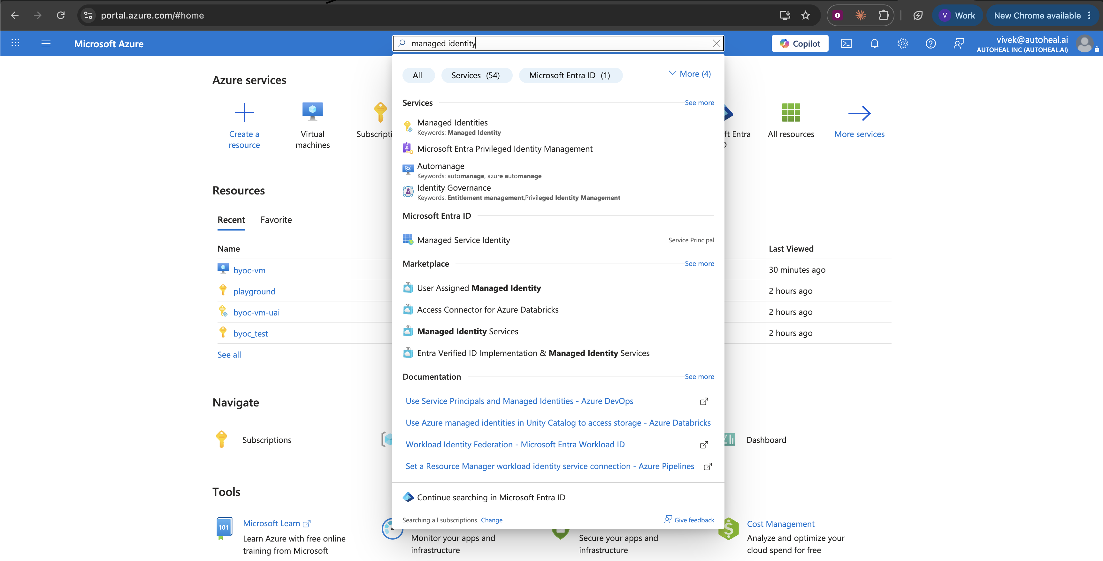Bookmark this page with star icon

(805, 15)
